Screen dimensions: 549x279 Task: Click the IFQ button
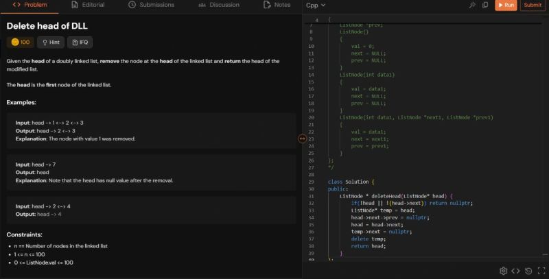coord(80,43)
